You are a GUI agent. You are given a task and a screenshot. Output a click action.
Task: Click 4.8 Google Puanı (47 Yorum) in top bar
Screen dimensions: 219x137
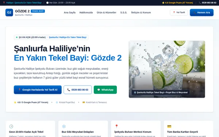click(x=179, y=3)
